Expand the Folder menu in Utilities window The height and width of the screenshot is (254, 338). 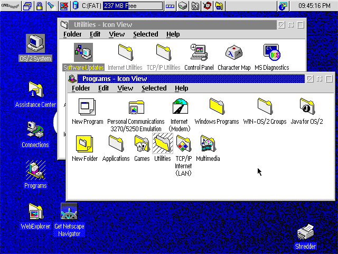point(72,34)
